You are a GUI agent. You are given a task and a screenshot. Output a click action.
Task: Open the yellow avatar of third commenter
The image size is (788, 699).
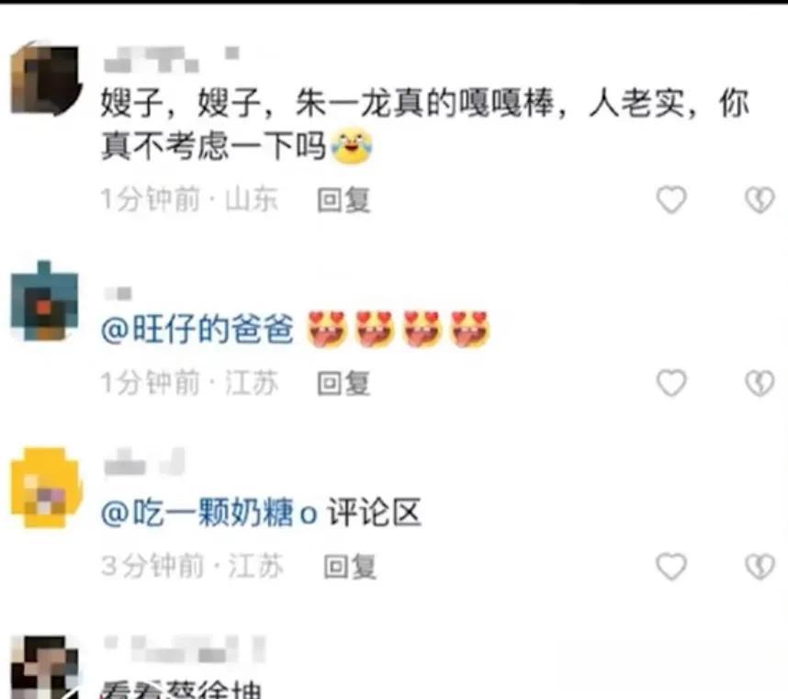click(x=45, y=487)
